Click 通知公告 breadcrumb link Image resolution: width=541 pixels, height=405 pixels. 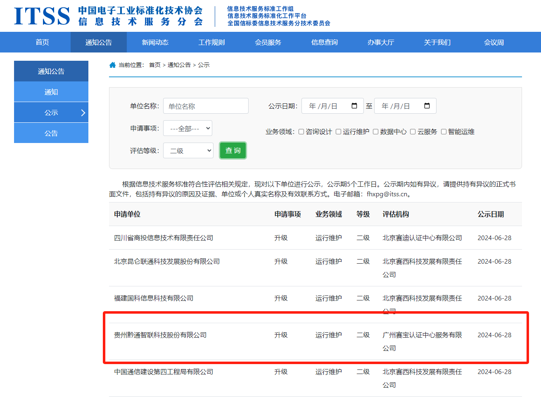[179, 65]
